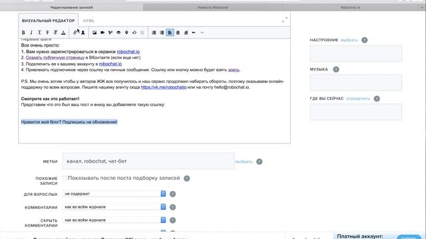Focus the Музыка input field
Viewport: 426px width, 239px height.
(x=356, y=82)
